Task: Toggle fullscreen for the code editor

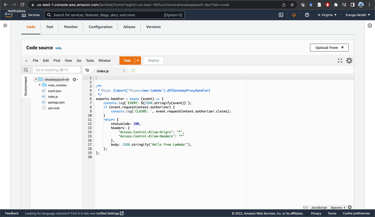Action: coord(340,61)
